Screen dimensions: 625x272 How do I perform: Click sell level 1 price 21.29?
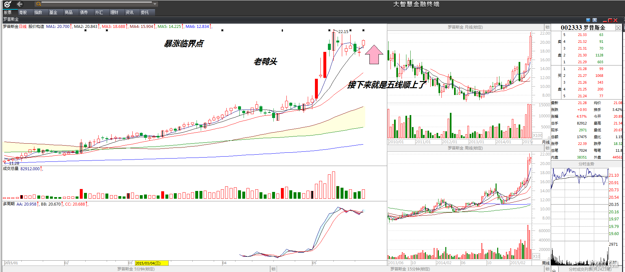coord(582,62)
